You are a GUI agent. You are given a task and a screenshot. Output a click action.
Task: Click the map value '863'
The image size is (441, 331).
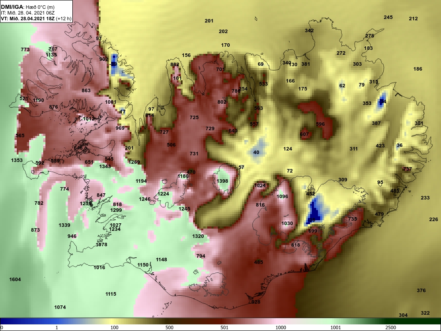[x=86, y=90]
